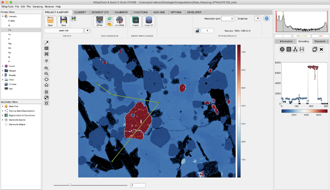330x190 pixels.
Task: Enable the Scale bar checkbox
Action: pos(236,18)
